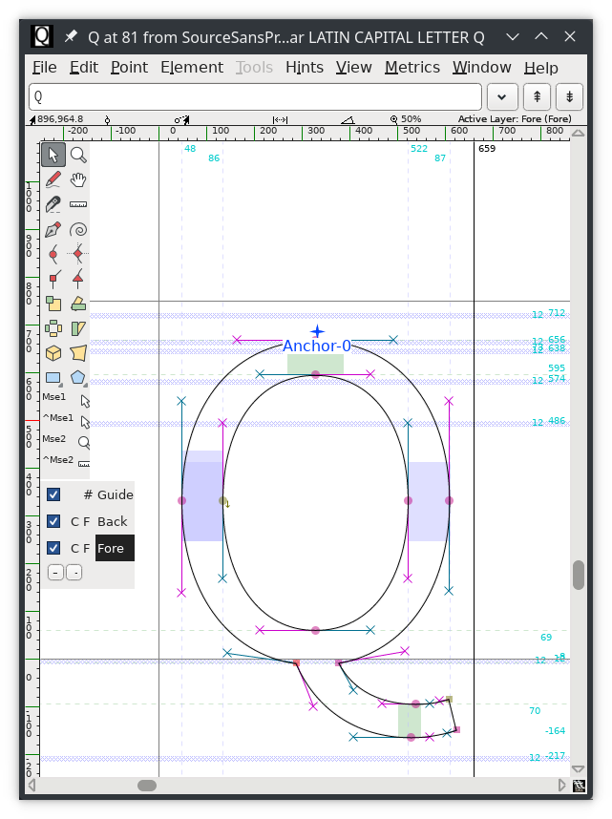Click the '# Guide' layer label

108,494
